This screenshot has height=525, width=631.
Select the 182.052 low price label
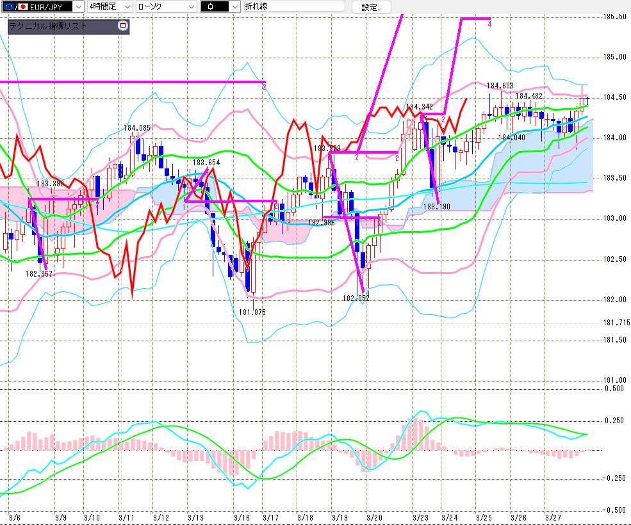356,298
